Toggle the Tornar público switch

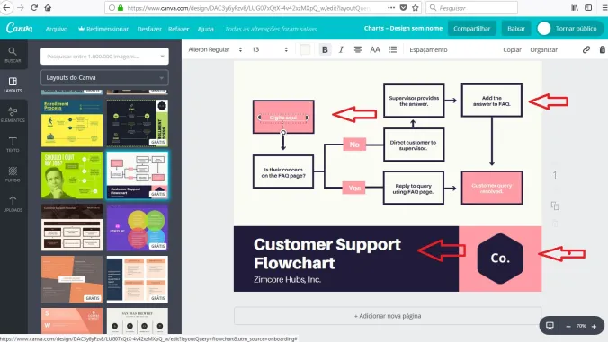[x=544, y=28]
